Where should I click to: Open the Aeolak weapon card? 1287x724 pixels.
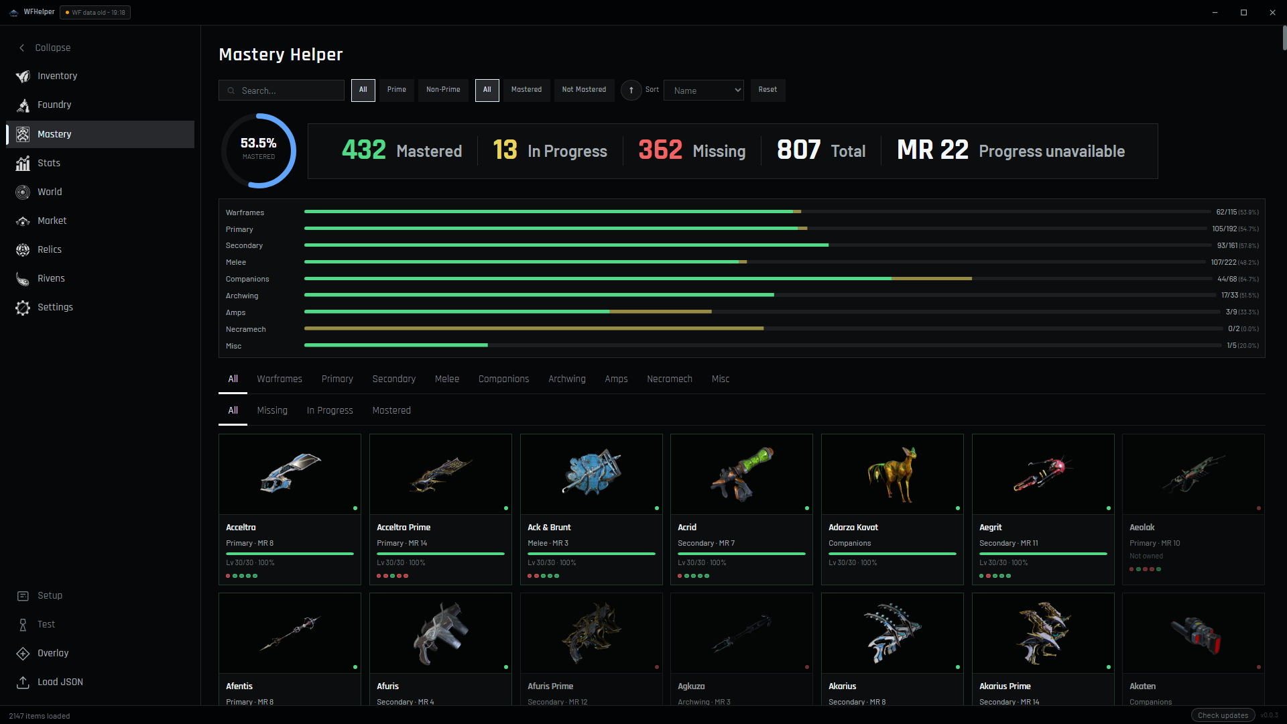[1193, 509]
